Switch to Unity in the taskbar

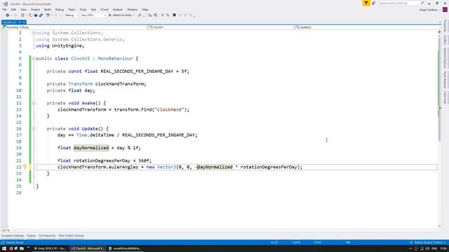50,248
